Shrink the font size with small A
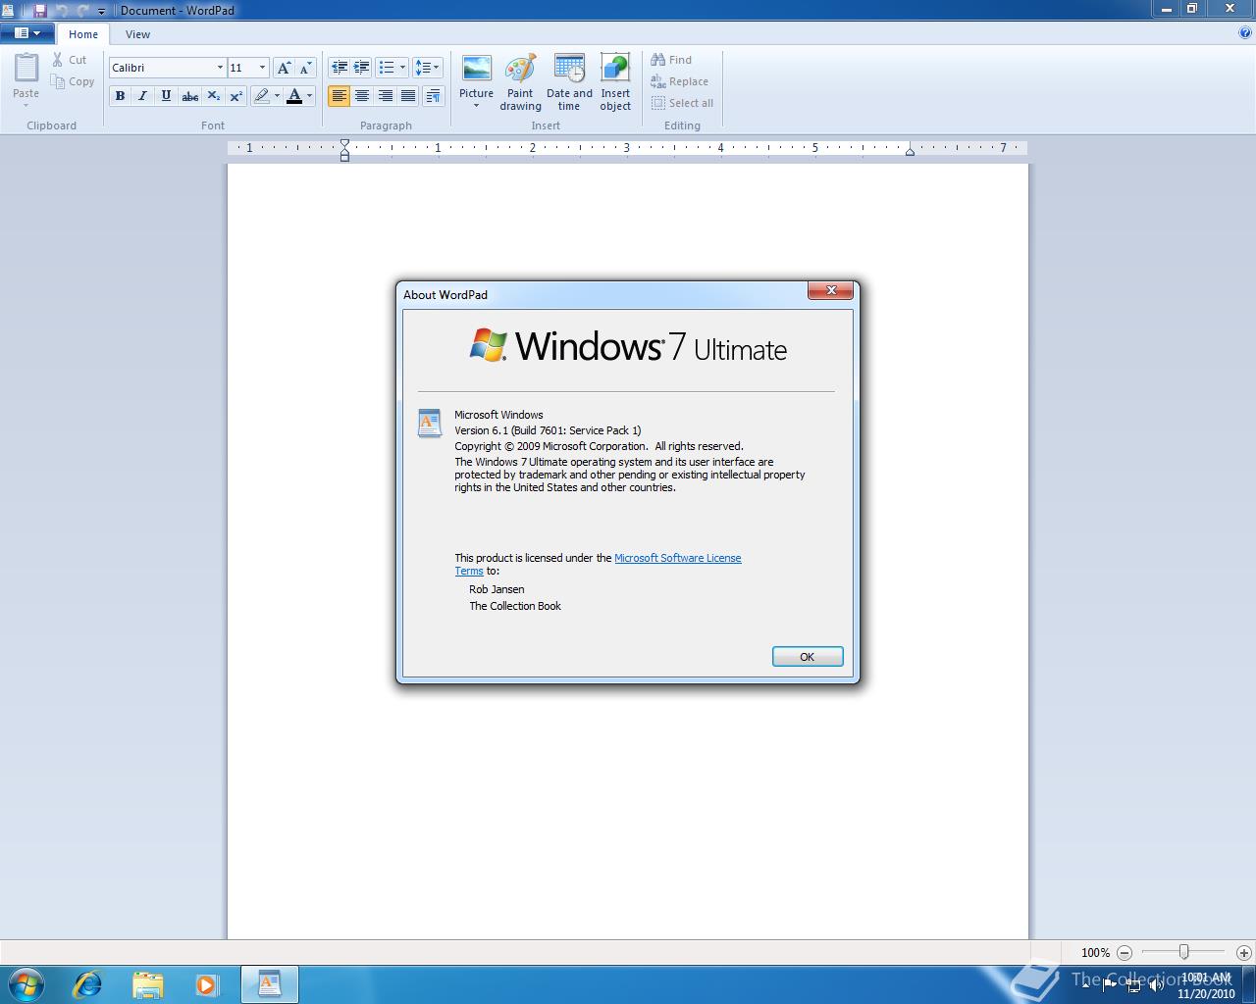The width and height of the screenshot is (1256, 1004). click(x=305, y=68)
